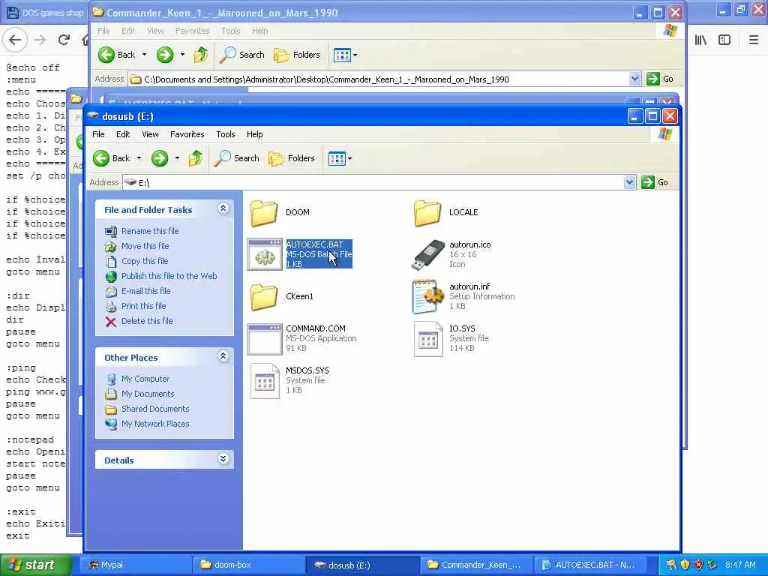Click Forward arrow in Commander Keen window

coord(165,55)
